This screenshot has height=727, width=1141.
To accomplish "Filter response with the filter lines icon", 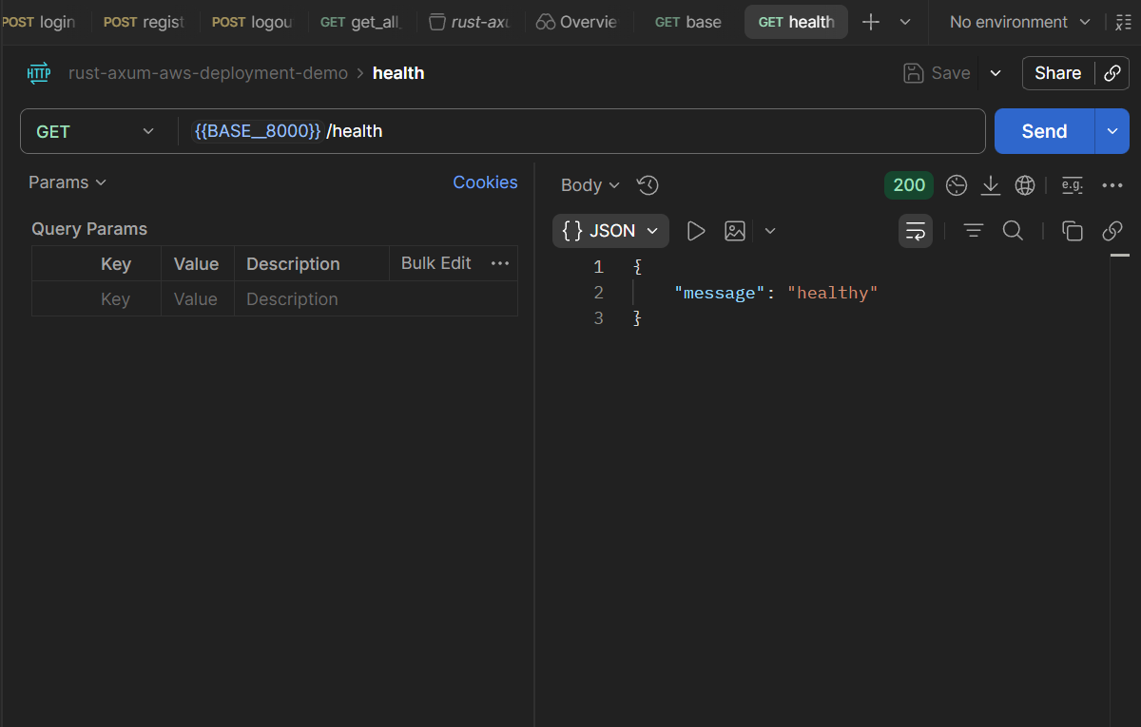I will tap(974, 231).
